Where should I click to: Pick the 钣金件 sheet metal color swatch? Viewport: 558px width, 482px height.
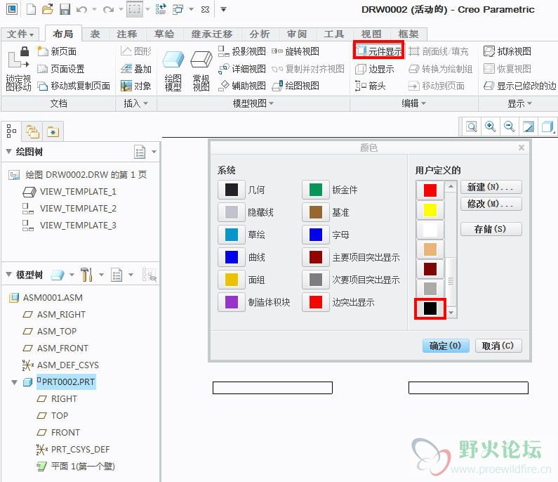(316, 190)
